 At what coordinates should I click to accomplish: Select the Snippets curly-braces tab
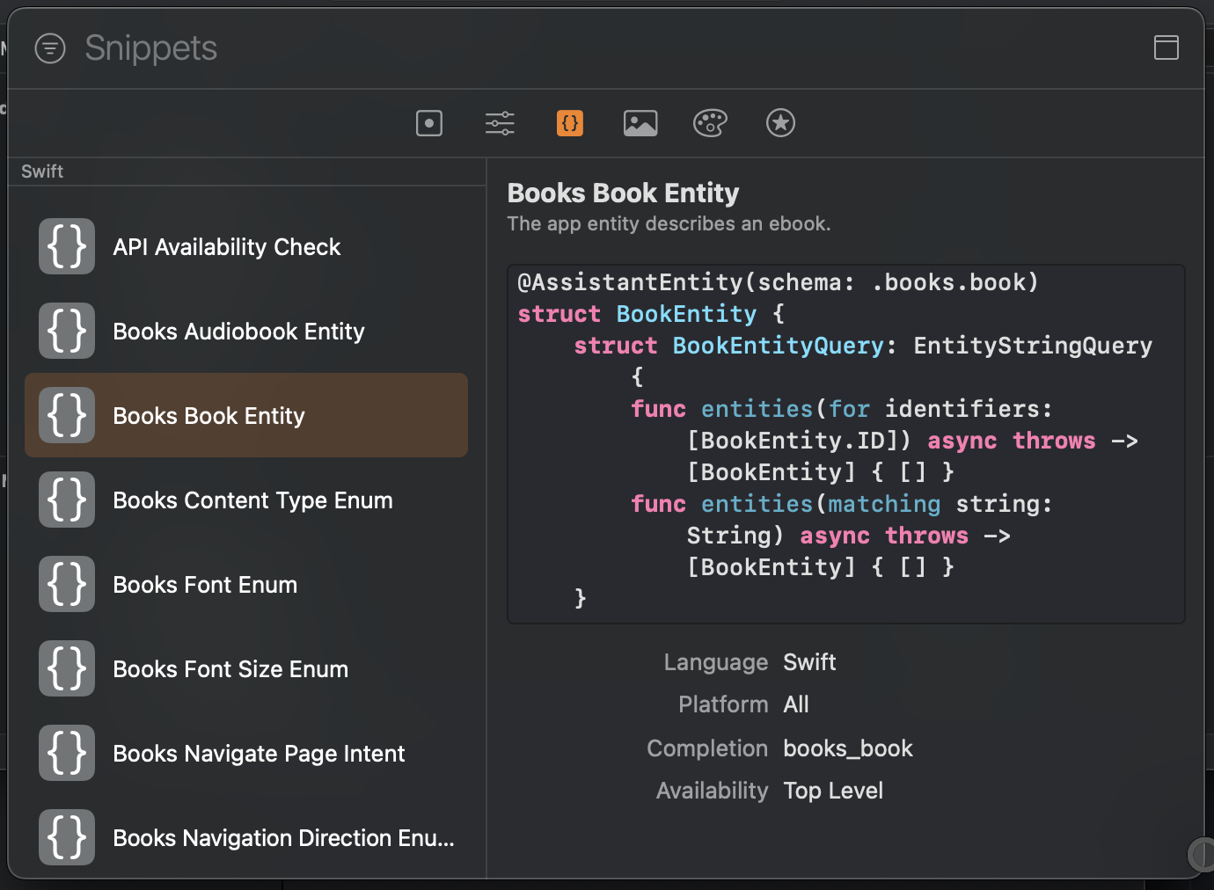[570, 123]
